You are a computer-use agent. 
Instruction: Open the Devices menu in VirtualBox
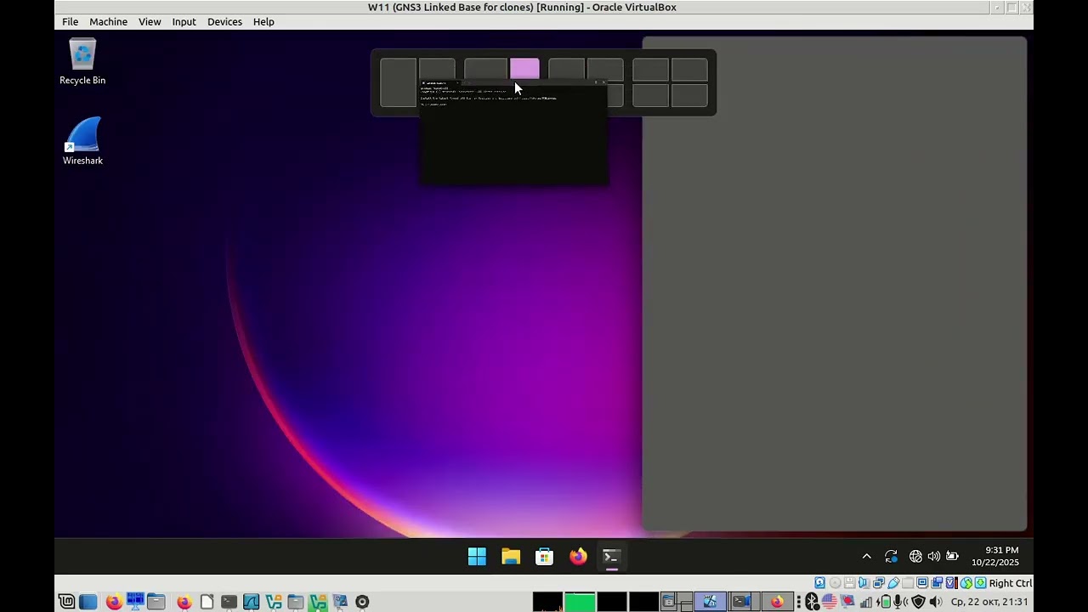coord(224,21)
